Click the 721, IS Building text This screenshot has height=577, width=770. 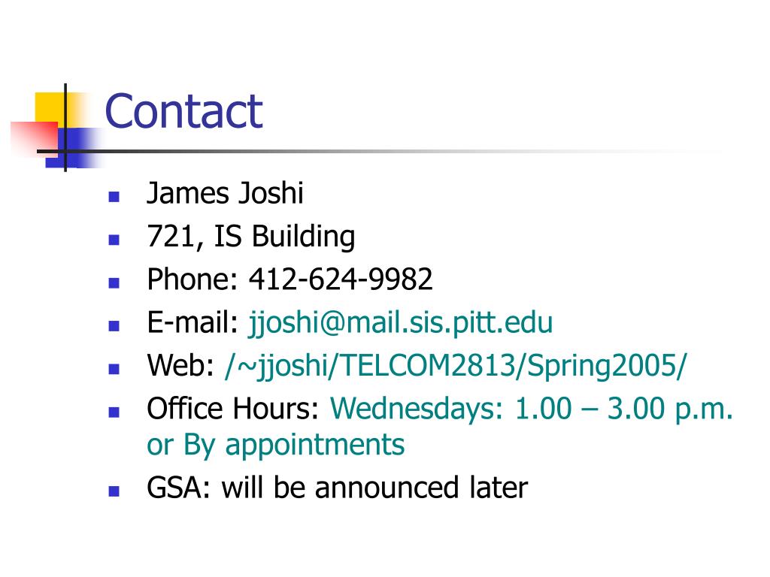pyautogui.click(x=251, y=237)
